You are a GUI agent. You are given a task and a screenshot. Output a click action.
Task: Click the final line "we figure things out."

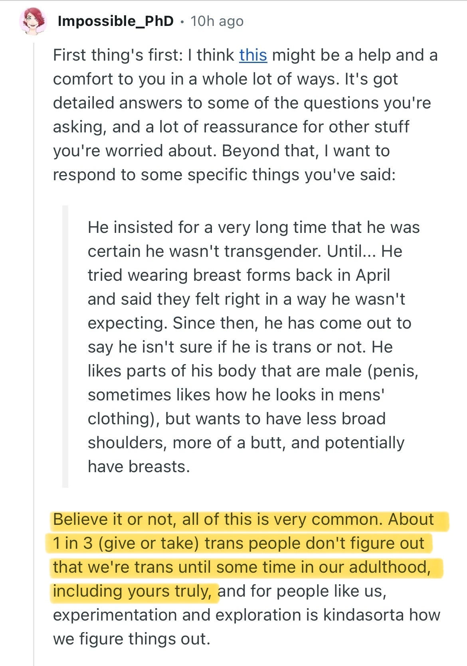point(131,639)
